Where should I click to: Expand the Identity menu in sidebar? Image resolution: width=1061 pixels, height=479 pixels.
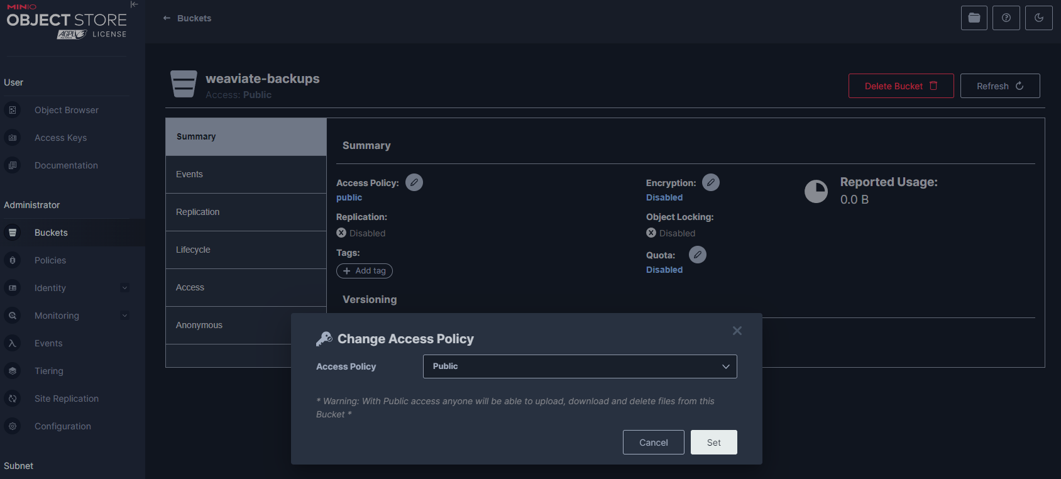[124, 288]
